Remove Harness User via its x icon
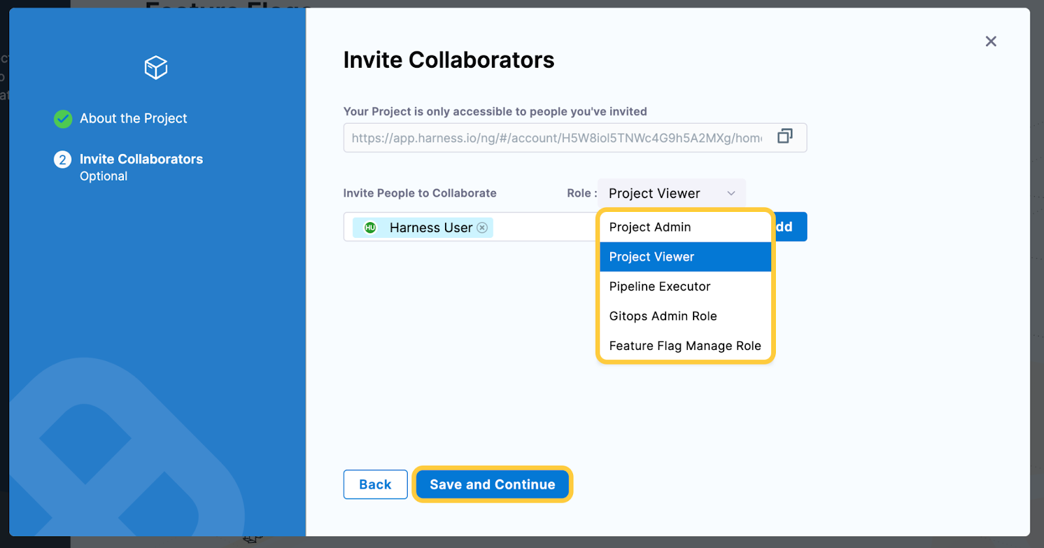The image size is (1044, 548). pos(482,227)
